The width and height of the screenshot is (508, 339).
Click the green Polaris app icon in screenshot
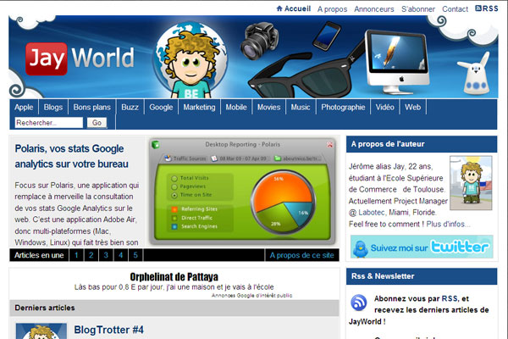(156, 144)
